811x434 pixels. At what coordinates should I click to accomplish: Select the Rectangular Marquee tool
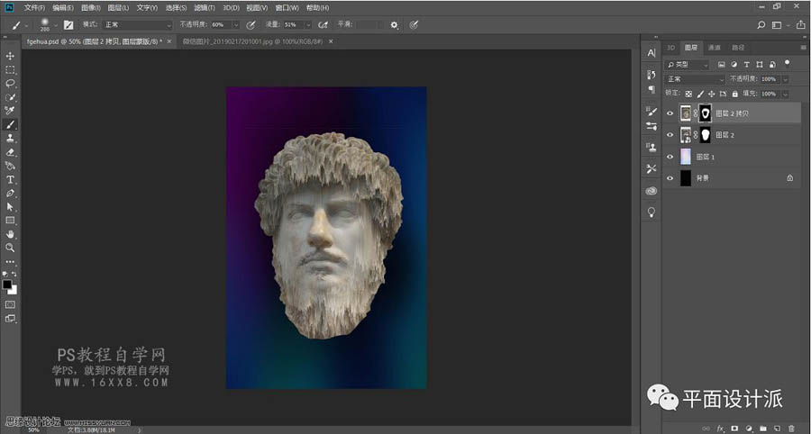[11, 69]
